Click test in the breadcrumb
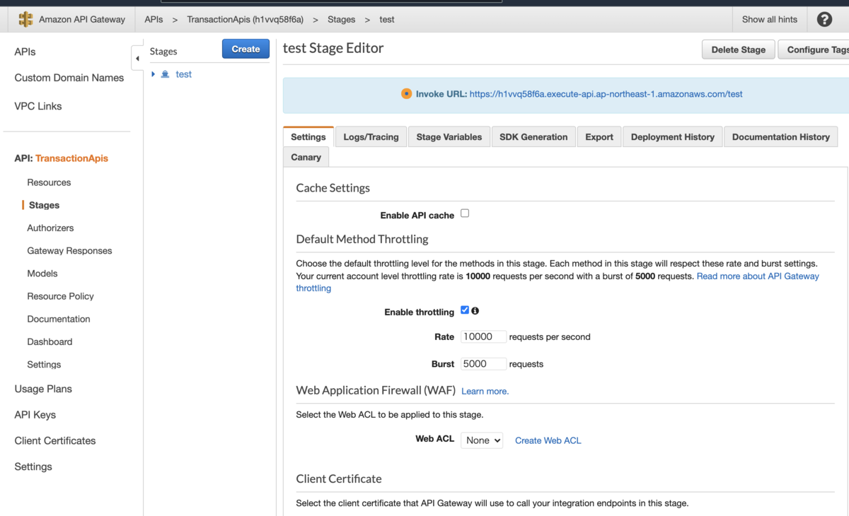The height and width of the screenshot is (516, 849). [x=387, y=20]
